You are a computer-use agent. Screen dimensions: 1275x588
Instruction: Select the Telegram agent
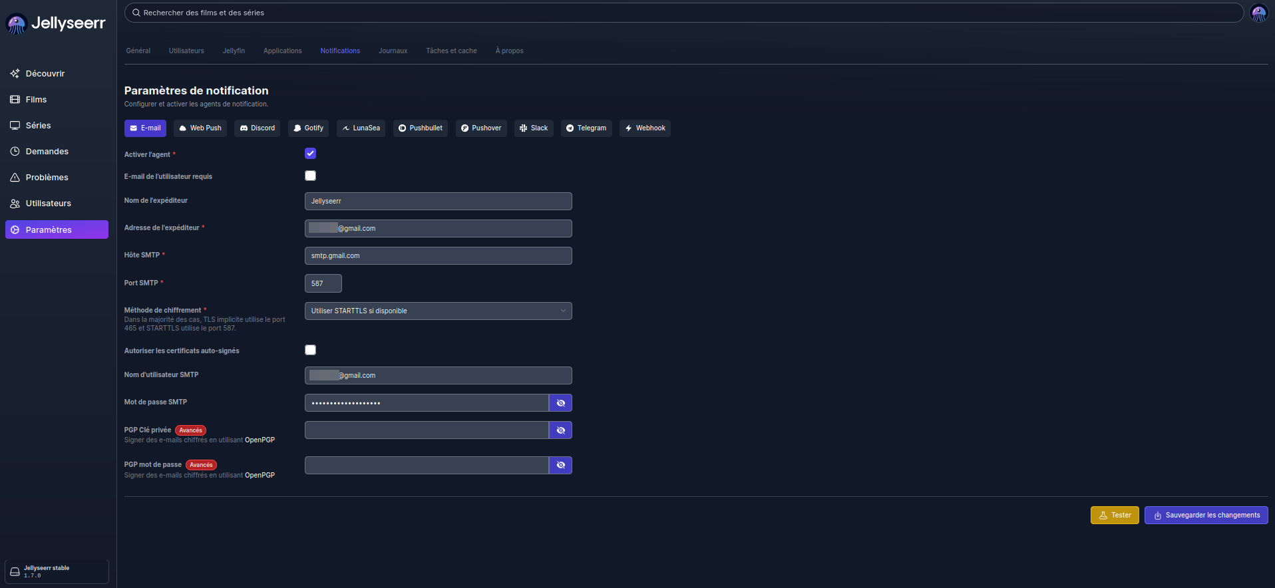(x=586, y=128)
